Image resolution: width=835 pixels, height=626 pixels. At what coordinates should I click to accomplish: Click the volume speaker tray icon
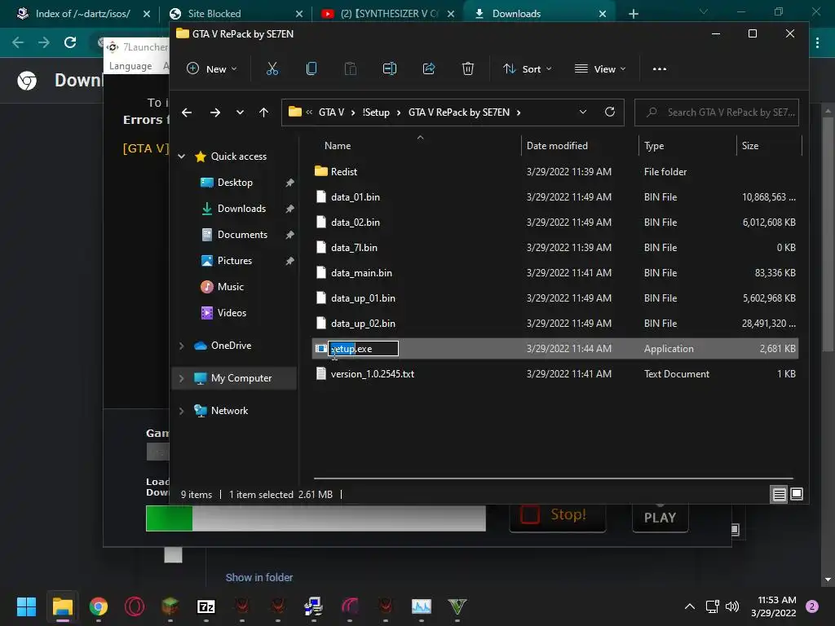coord(733,606)
